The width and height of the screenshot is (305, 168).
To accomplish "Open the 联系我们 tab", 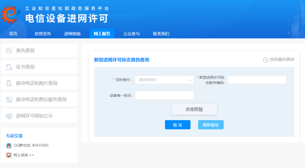I will [161, 34].
